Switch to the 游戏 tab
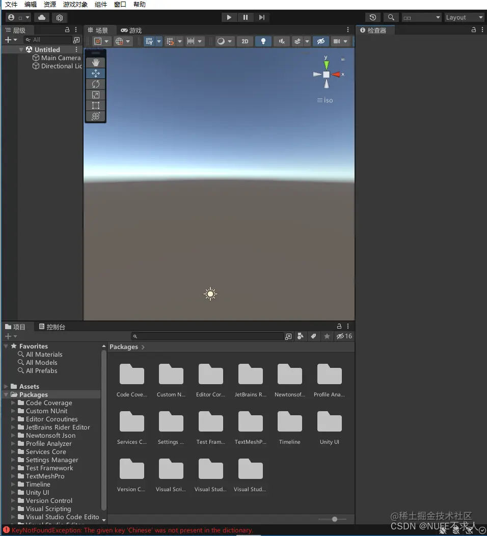Image resolution: width=487 pixels, height=536 pixels. [x=131, y=31]
